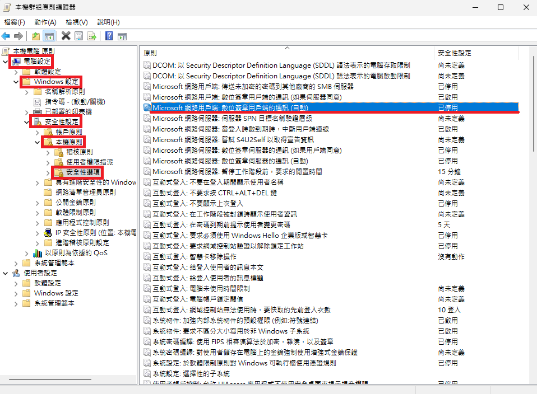The width and height of the screenshot is (537, 394).
Task: Toggle the show/hide console tree icon
Action: coord(49,36)
